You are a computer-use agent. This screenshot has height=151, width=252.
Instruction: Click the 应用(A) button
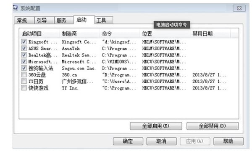pos(195,141)
